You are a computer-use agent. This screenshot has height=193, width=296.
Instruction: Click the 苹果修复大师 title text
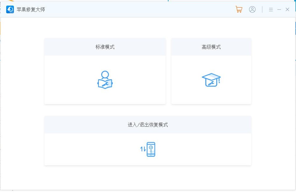pos(26,9)
